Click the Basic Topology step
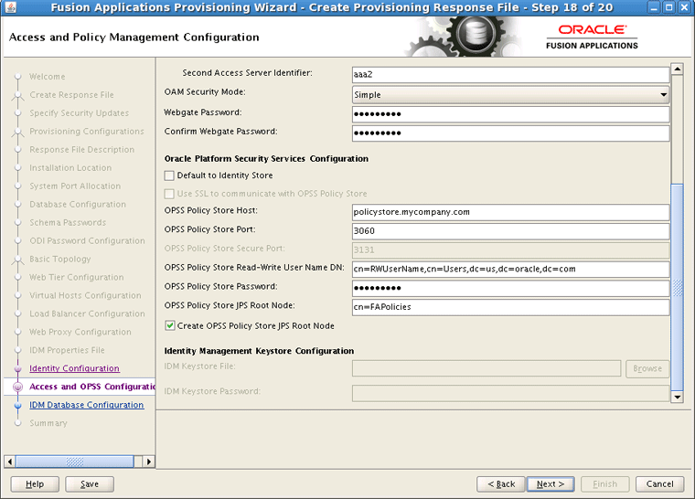This screenshot has height=499, width=695. 59,259
